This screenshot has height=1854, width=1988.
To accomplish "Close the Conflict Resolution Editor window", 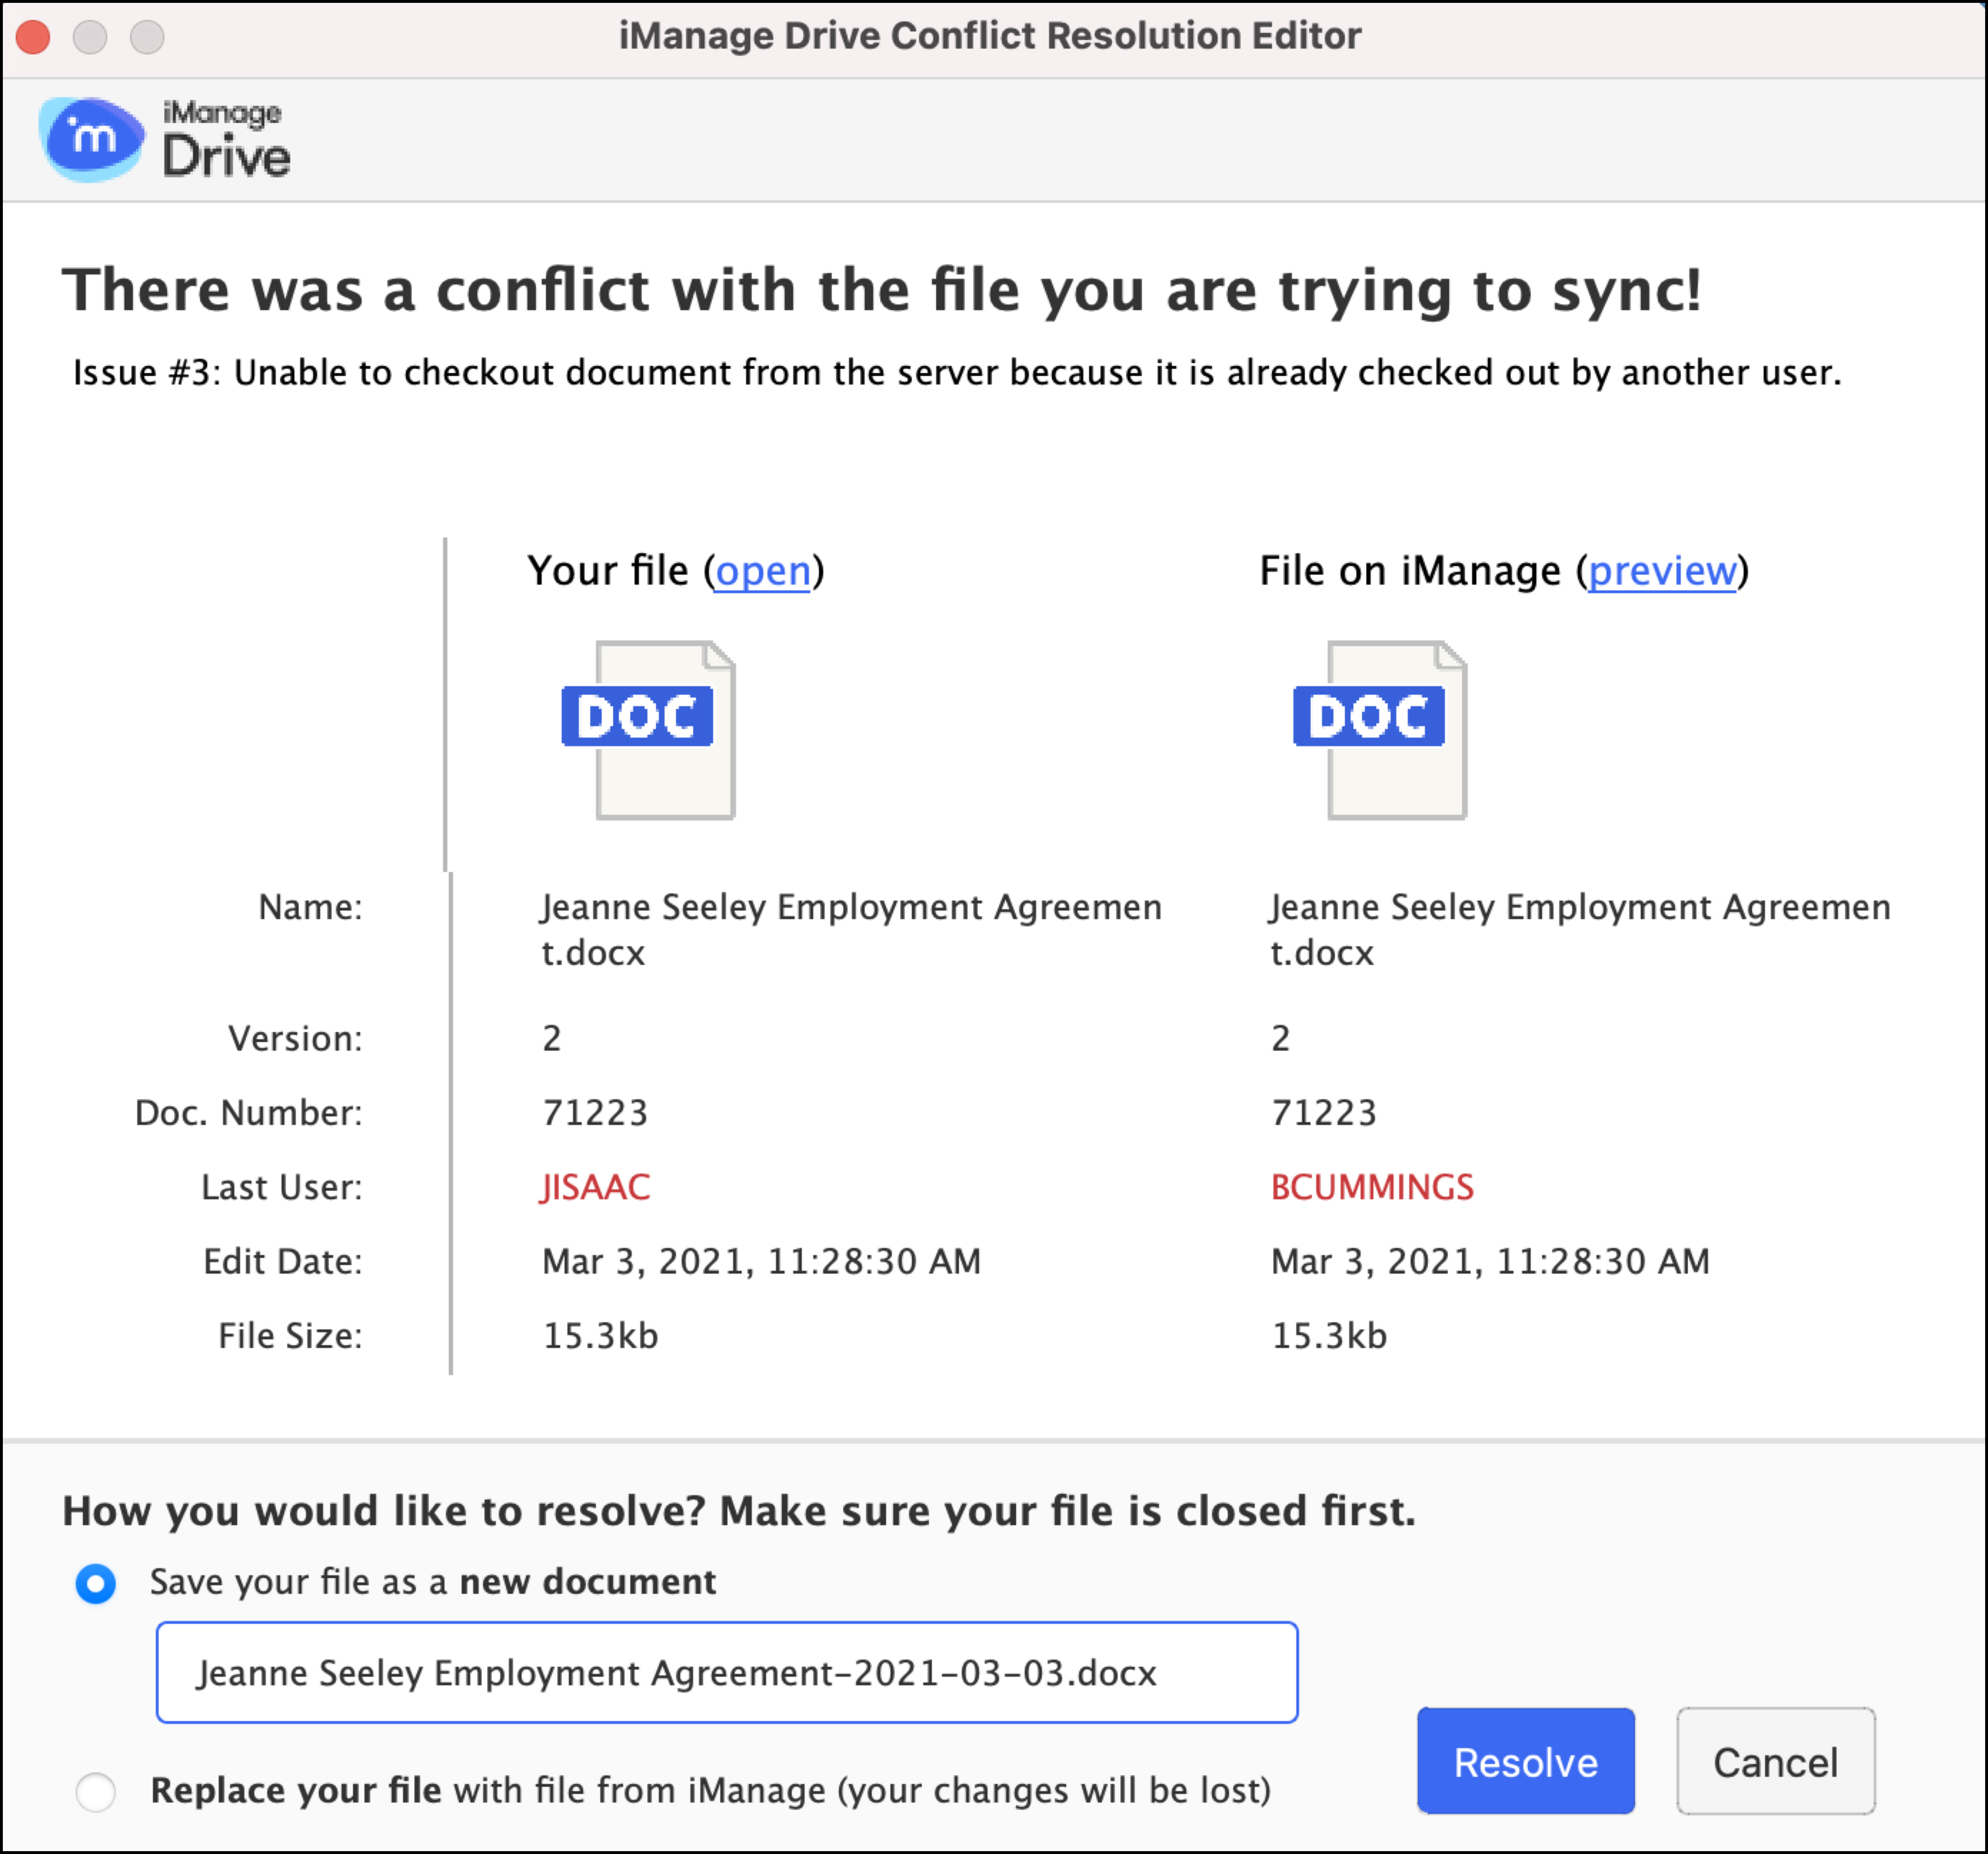I will click(x=33, y=37).
